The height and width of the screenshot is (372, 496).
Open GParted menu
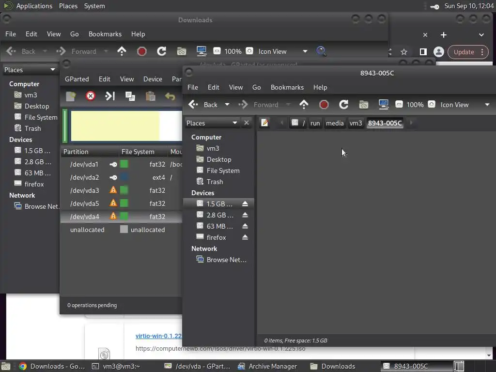coord(77,79)
